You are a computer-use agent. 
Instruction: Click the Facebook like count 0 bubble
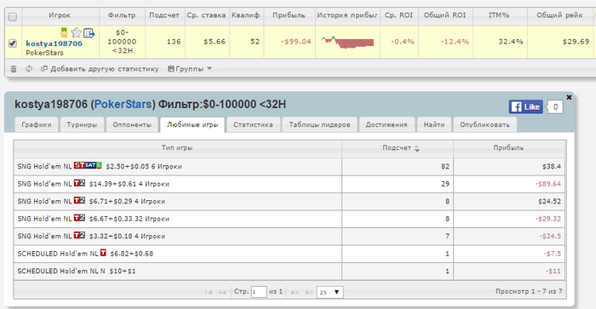pos(555,106)
